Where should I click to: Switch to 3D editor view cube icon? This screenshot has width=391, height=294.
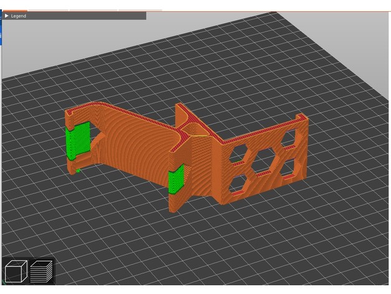(15, 272)
